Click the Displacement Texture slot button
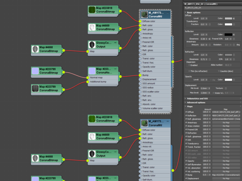The image size is (242, 181). tap(226, 88)
